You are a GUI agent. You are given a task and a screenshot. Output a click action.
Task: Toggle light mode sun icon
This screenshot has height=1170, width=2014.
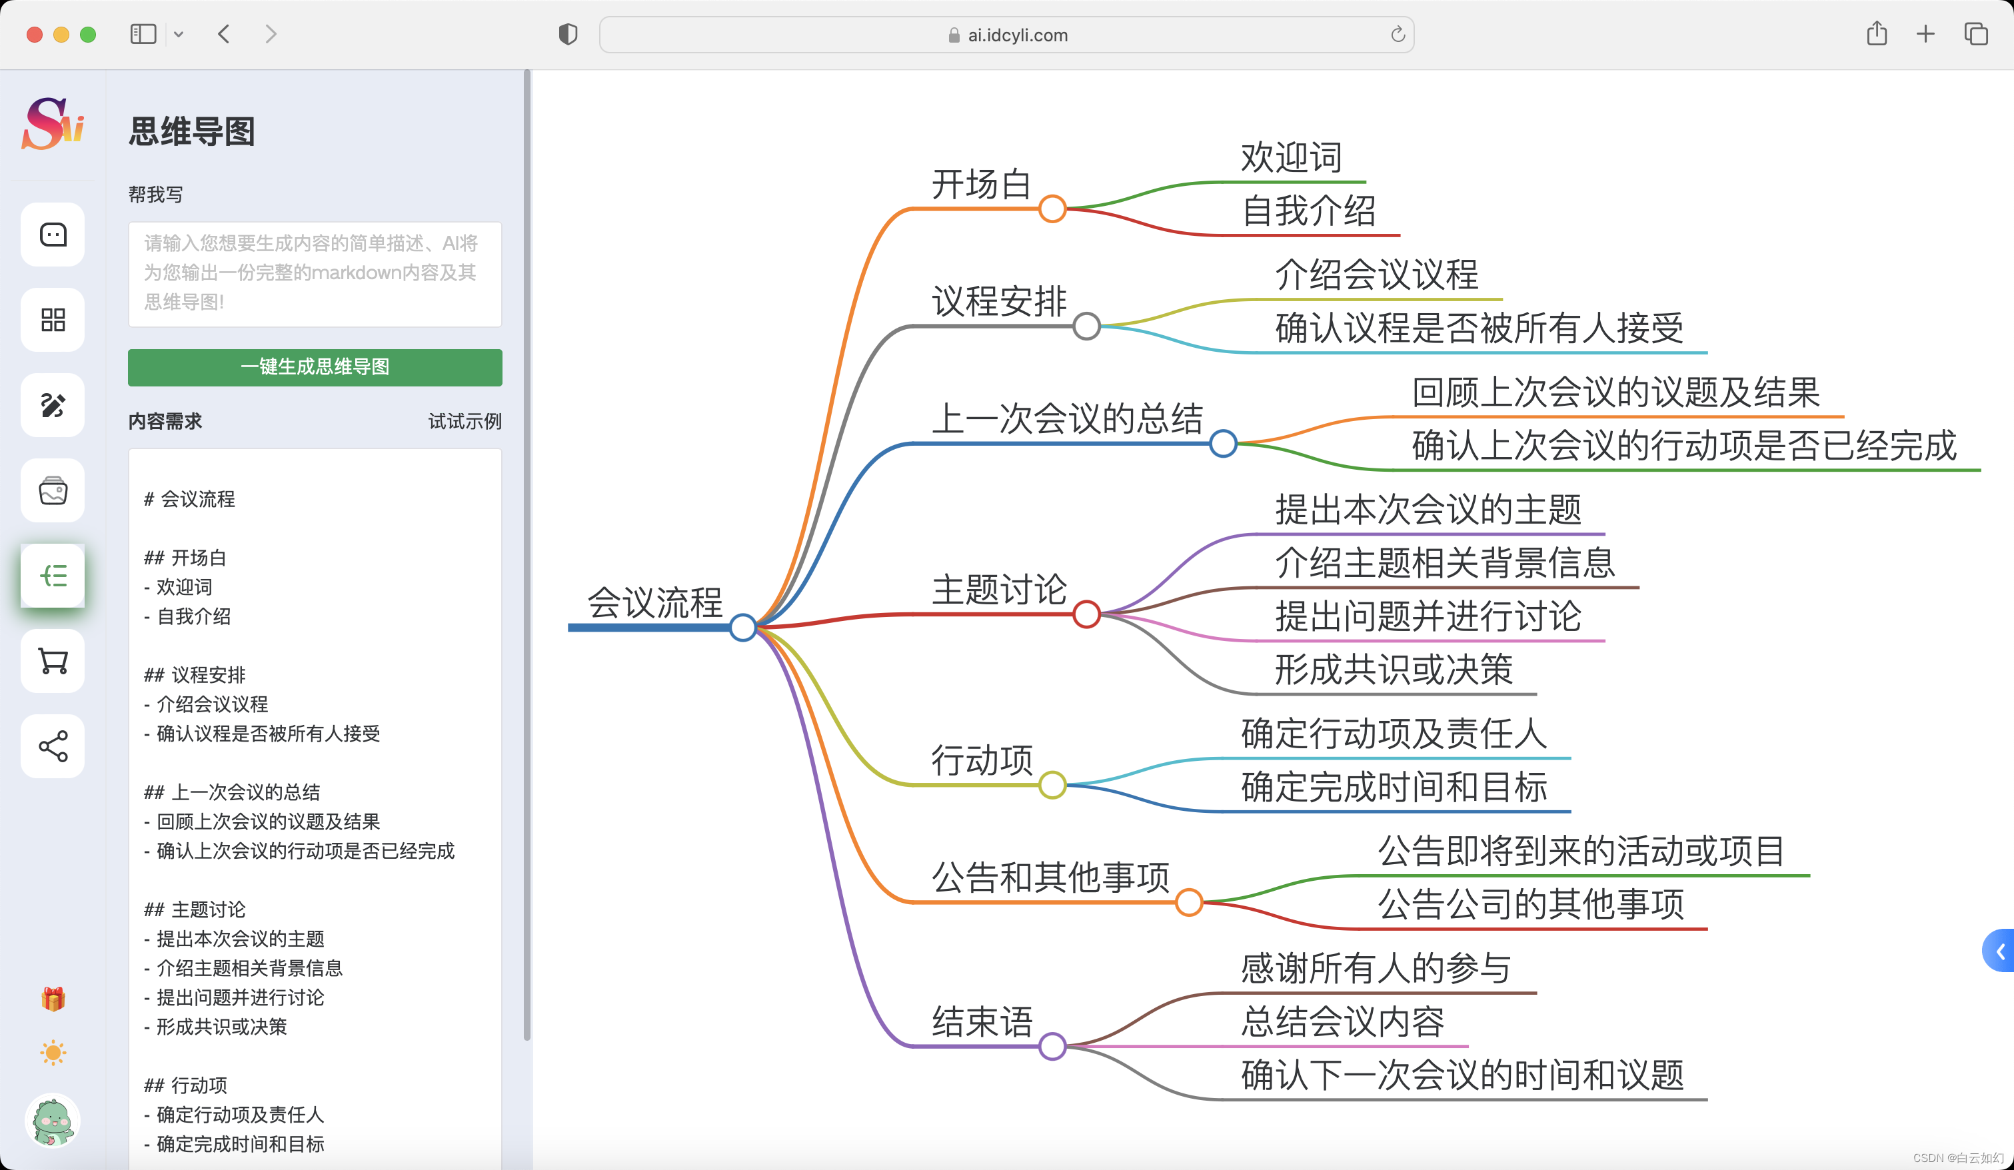point(53,1053)
